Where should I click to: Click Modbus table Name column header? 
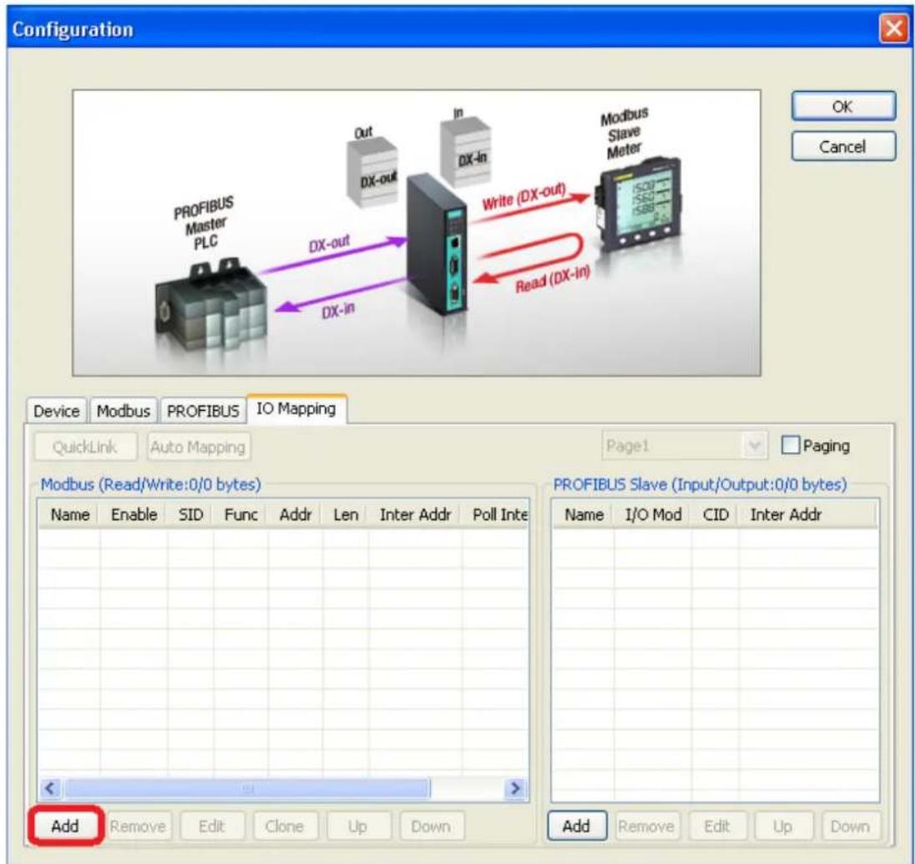[x=69, y=515]
